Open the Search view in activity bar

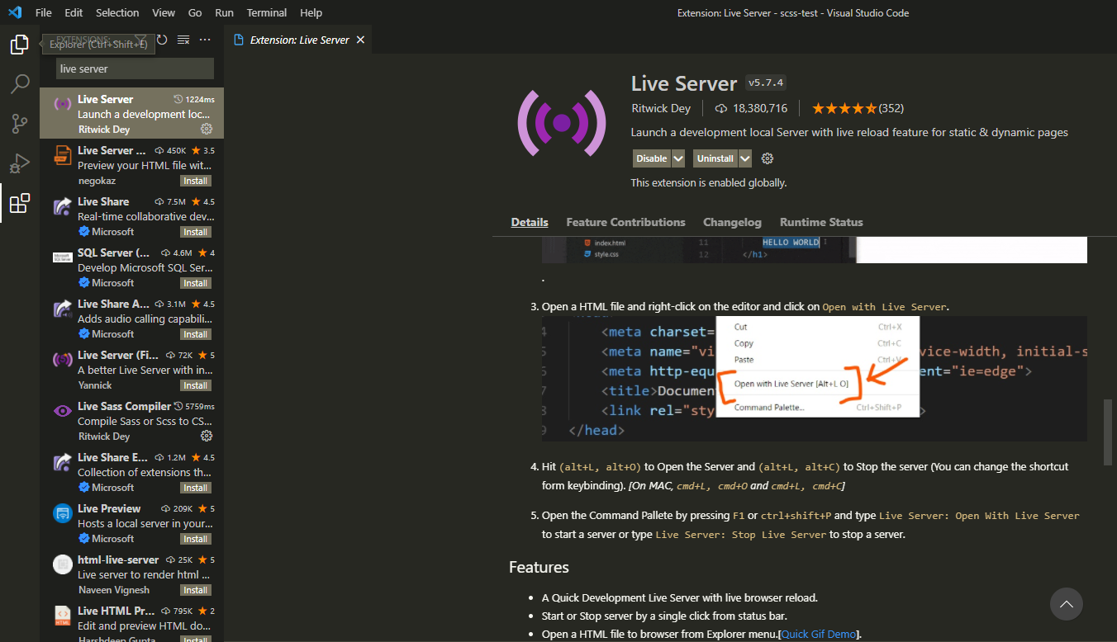20,83
